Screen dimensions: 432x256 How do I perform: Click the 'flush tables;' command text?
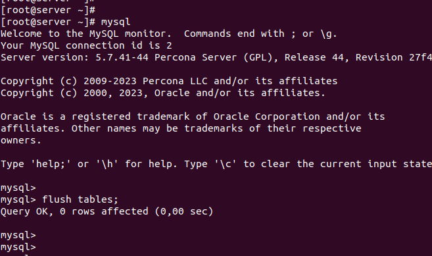point(80,199)
